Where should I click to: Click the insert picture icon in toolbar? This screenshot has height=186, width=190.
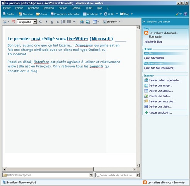(x=88, y=22)
